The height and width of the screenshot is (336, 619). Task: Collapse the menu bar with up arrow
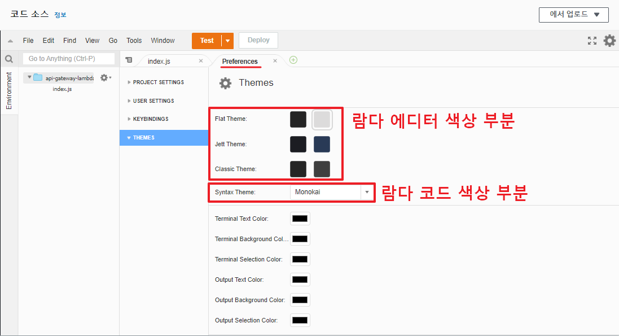10,41
